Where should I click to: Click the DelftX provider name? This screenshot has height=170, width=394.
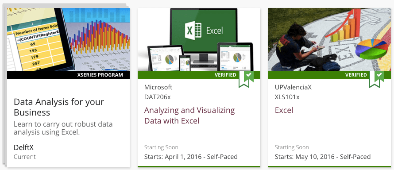23,148
